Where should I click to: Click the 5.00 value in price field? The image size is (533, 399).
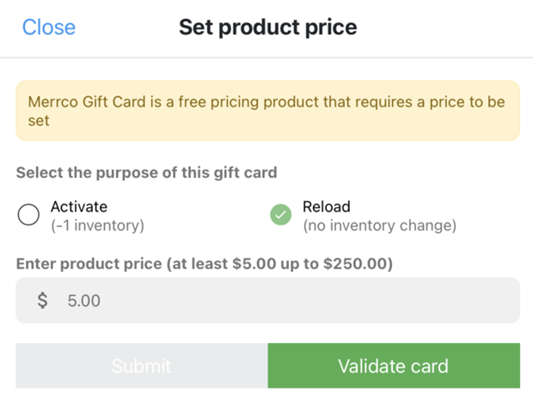point(83,301)
